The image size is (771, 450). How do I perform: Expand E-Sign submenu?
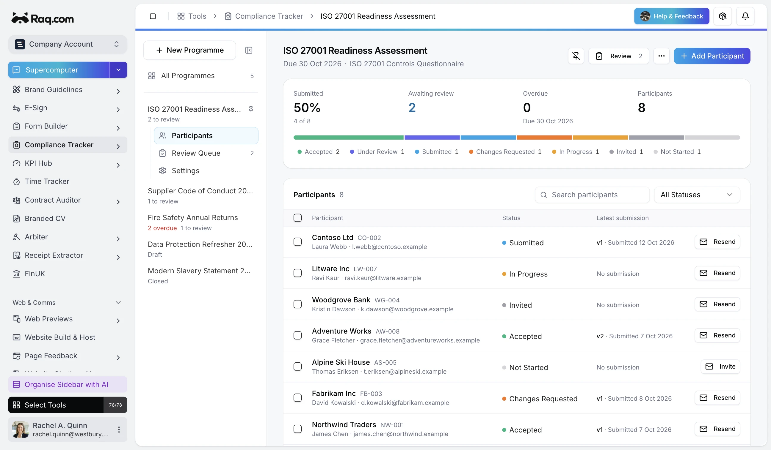coord(118,109)
